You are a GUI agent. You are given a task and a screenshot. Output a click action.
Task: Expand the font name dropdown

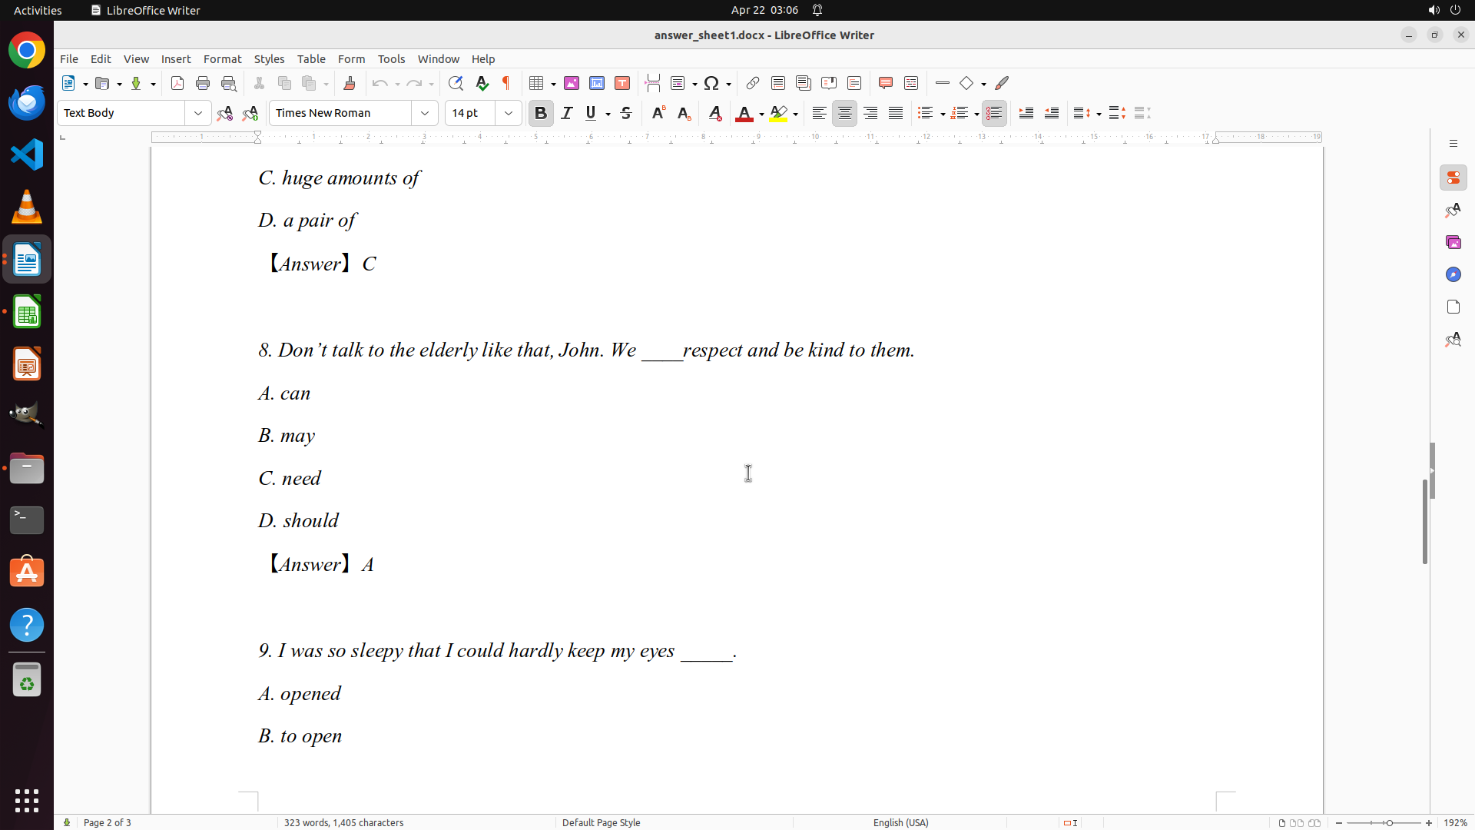[425, 113]
